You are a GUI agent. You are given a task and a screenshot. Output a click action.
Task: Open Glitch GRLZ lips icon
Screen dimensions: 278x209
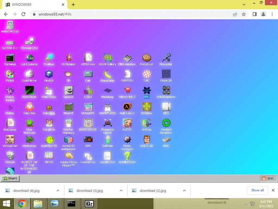(127, 93)
